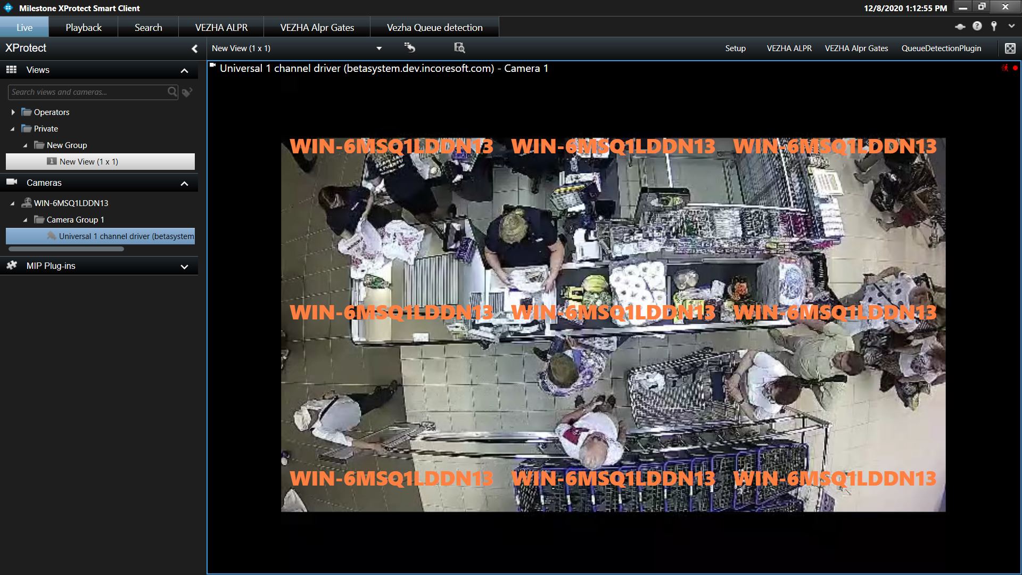Click the Views grid icon

click(11, 69)
